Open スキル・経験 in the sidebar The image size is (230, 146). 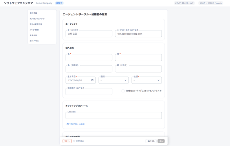pos(34,30)
